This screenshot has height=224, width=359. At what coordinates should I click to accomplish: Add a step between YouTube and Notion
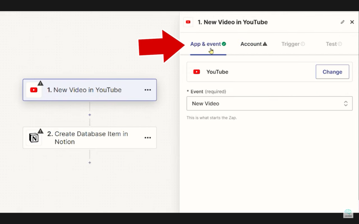point(90,115)
